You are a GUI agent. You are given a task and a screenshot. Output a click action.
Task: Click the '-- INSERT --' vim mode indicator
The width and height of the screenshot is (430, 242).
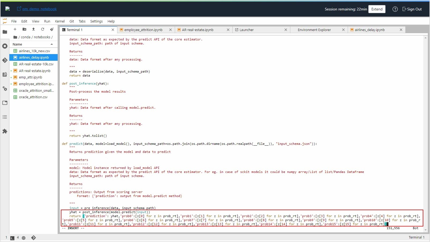coord(73,228)
